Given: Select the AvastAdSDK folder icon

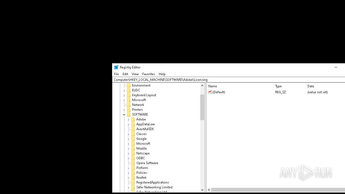Looking at the screenshot, I should (x=133, y=129).
